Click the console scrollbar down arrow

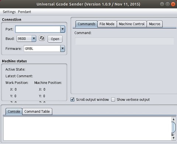pyautogui.click(x=173, y=138)
